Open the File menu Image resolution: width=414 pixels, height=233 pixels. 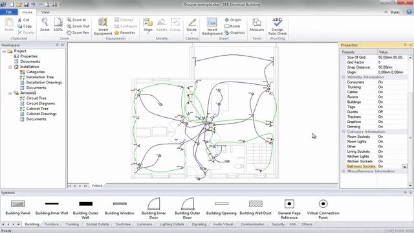(x=8, y=12)
